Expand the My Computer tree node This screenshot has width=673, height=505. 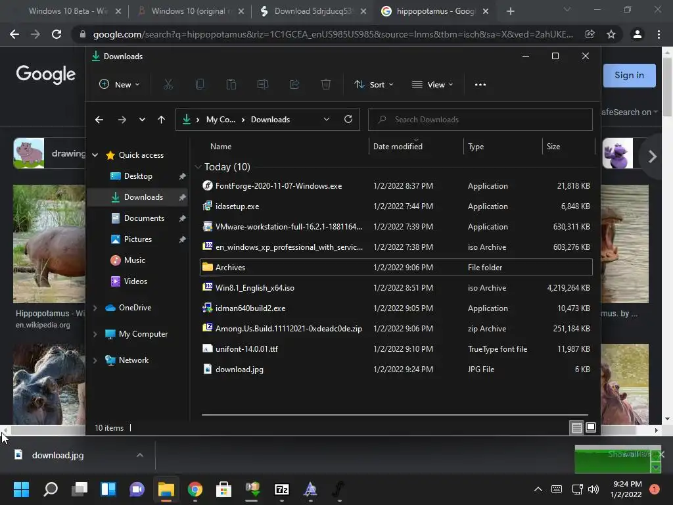(95, 334)
